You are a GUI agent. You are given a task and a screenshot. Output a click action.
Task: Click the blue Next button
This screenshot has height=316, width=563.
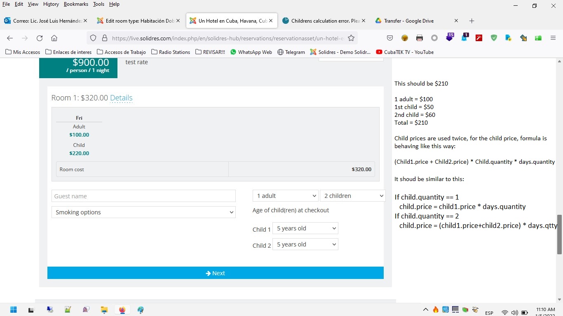click(x=215, y=273)
